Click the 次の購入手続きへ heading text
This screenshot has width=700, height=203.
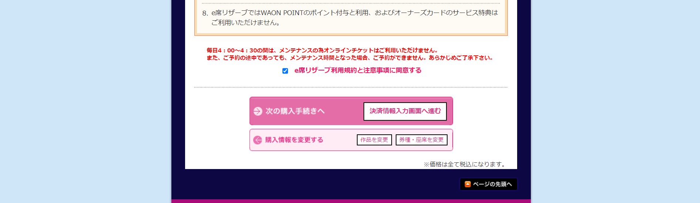point(295,111)
